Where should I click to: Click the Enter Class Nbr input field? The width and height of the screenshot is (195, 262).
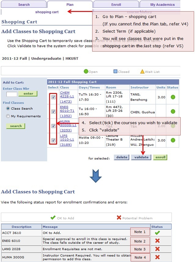tap(12, 94)
